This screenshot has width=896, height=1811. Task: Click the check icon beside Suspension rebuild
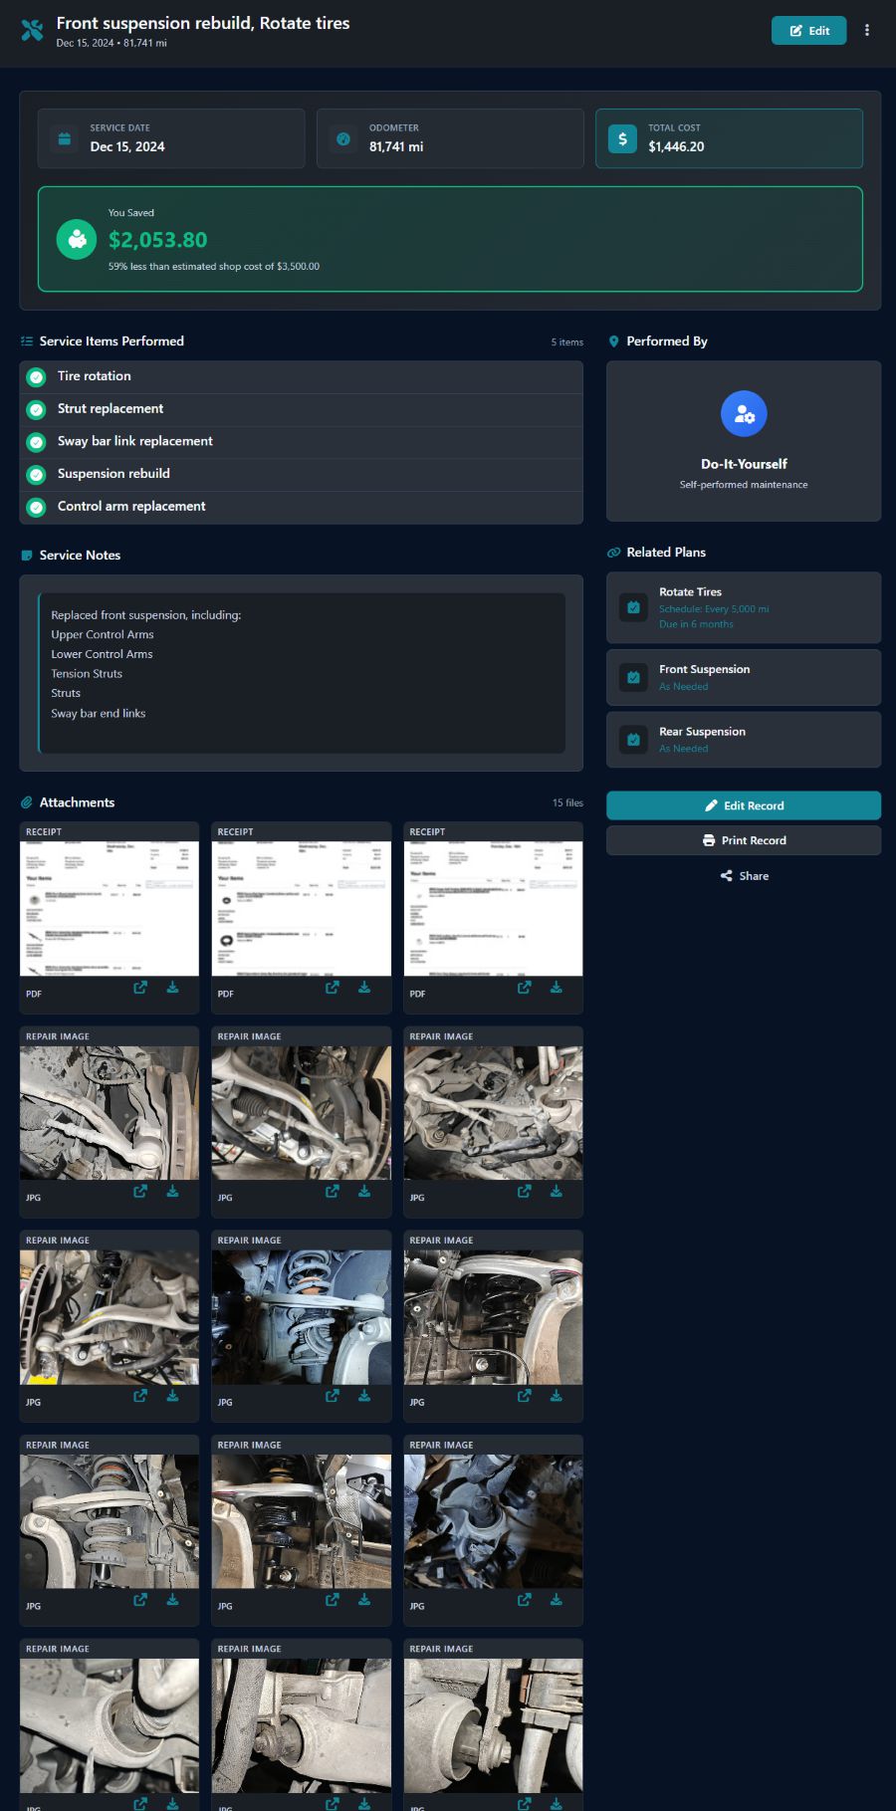pyautogui.click(x=37, y=474)
